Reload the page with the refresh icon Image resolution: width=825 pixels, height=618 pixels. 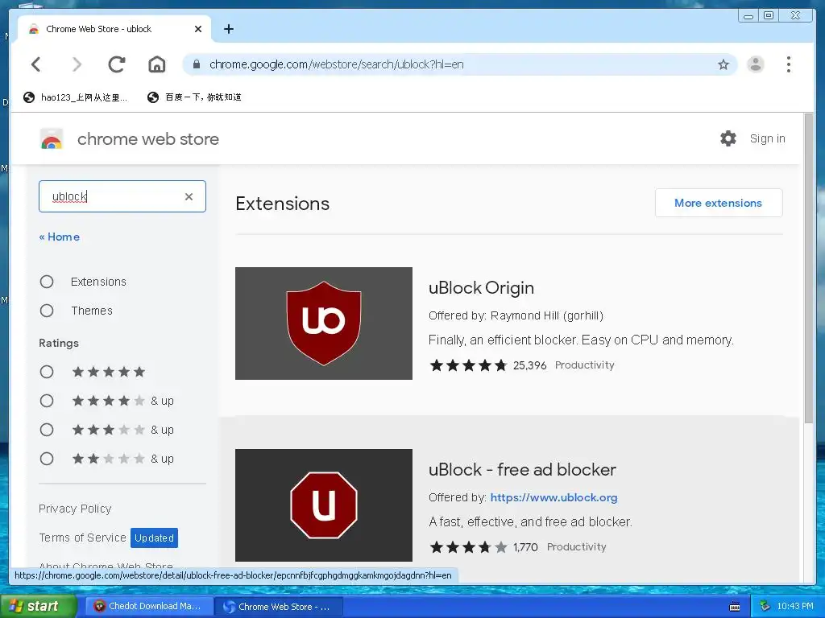117,64
